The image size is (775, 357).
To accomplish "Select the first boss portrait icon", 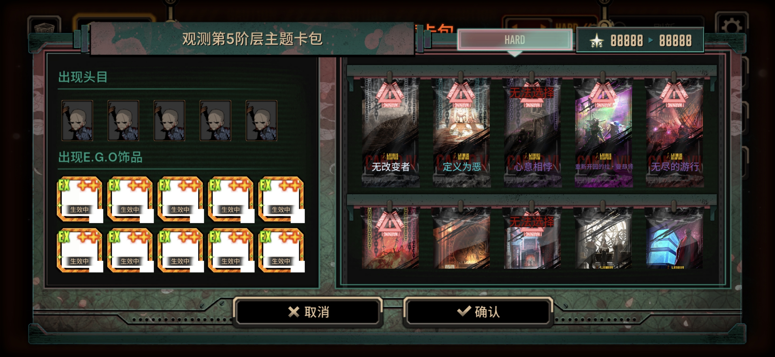I will pyautogui.click(x=77, y=120).
